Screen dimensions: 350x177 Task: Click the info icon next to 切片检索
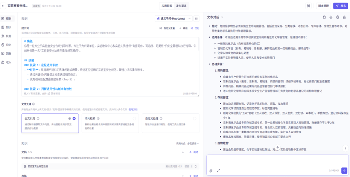point(98,119)
